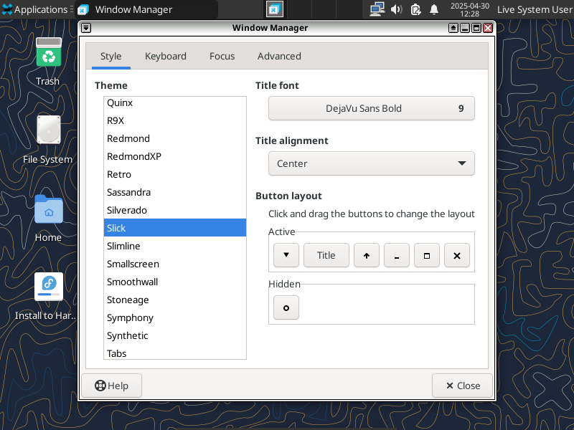The image size is (574, 430).
Task: Click the Window Manager taskbar button
Action: (146, 9)
